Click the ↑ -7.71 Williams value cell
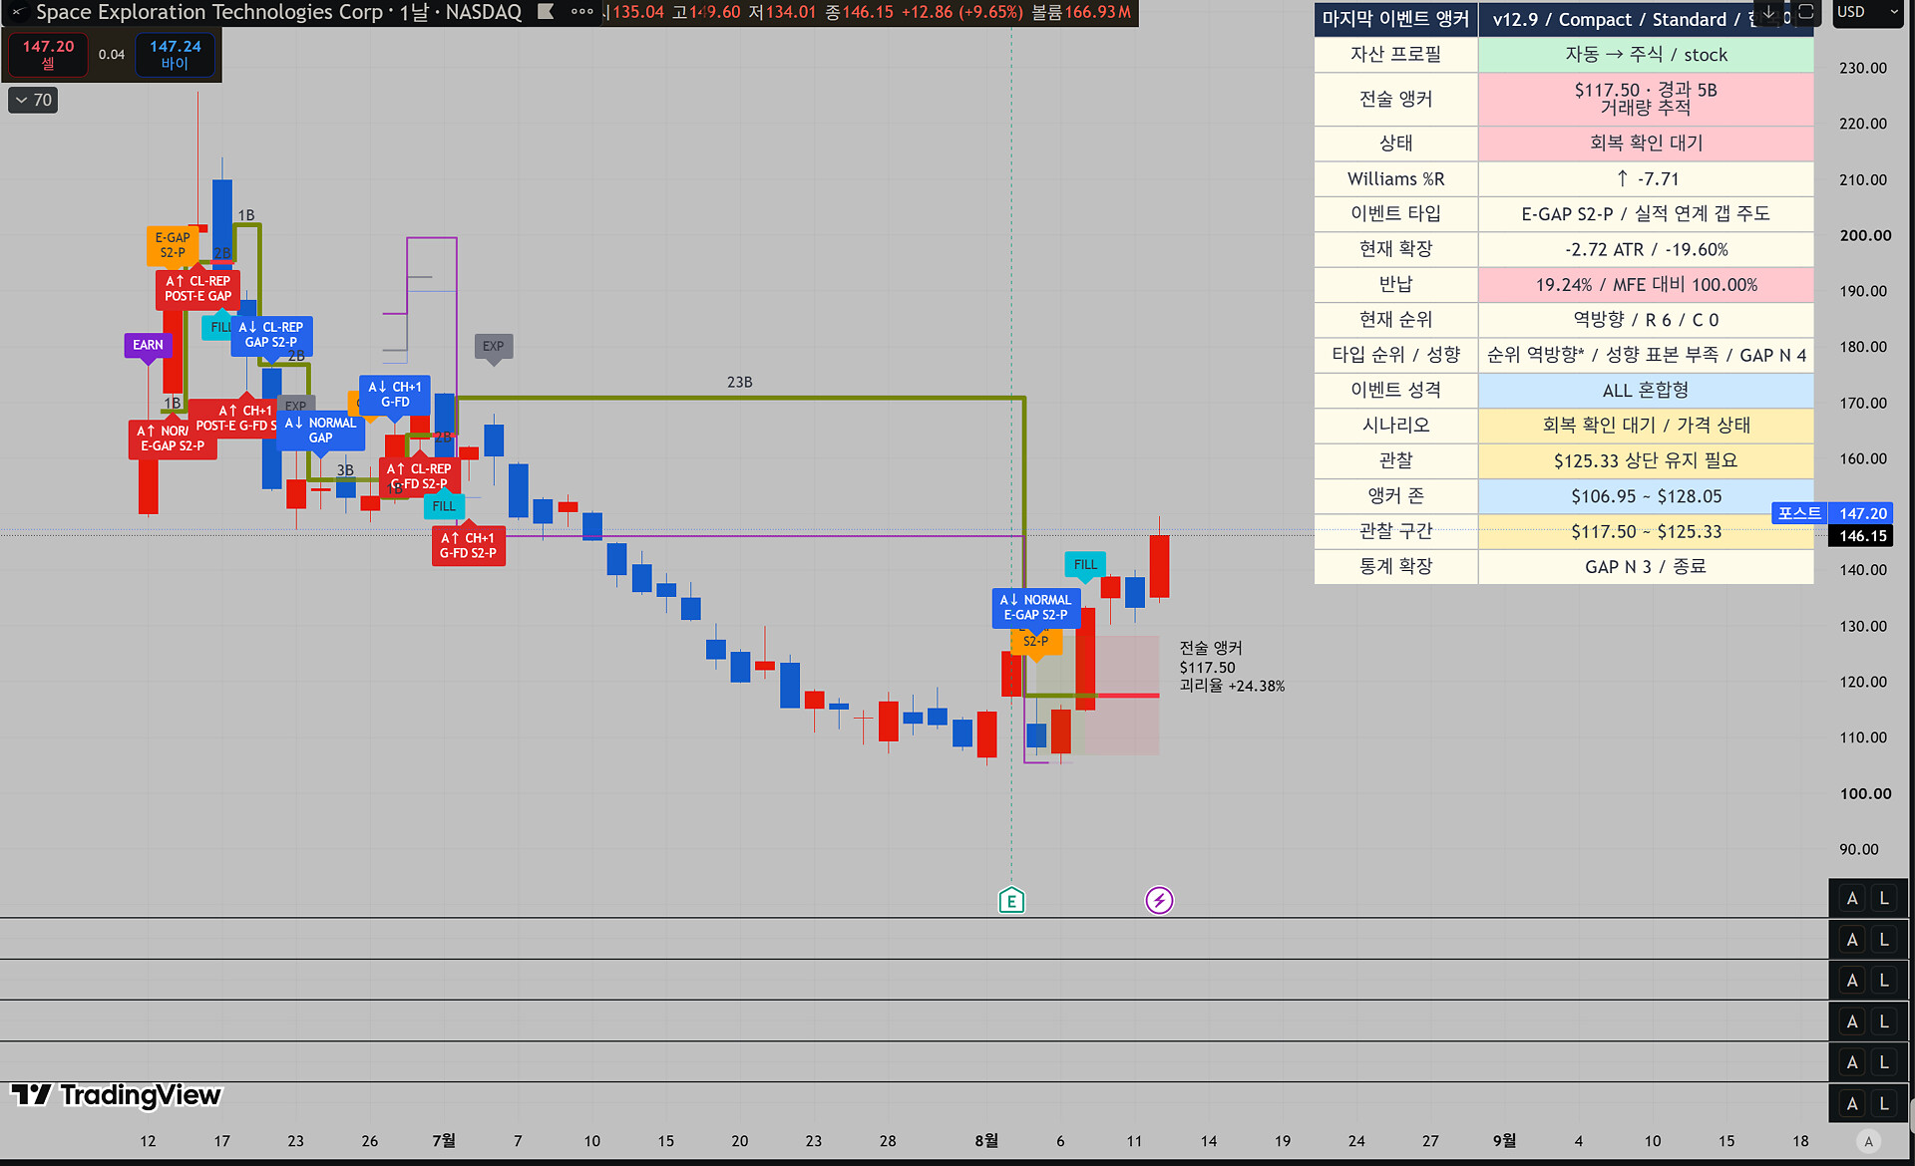1915x1166 pixels. (x=1646, y=179)
